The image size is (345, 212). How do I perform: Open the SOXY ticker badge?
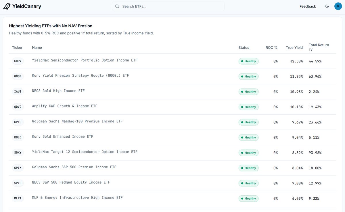(x=18, y=152)
